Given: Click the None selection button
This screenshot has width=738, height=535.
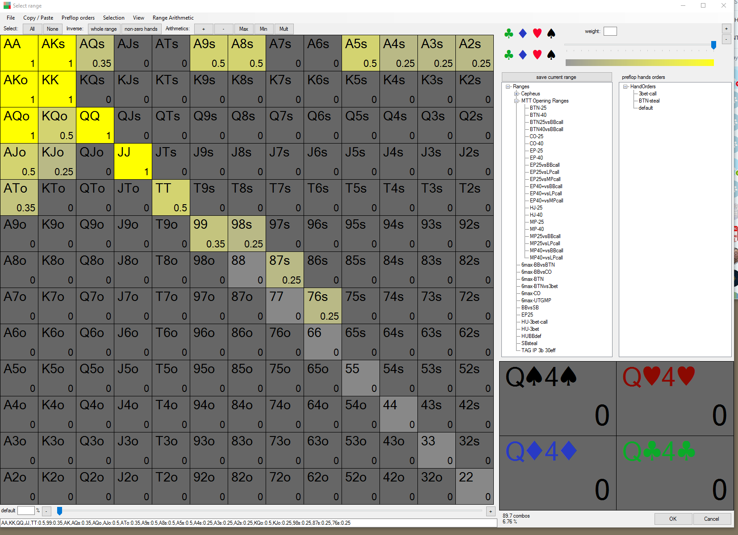Looking at the screenshot, I should point(53,29).
